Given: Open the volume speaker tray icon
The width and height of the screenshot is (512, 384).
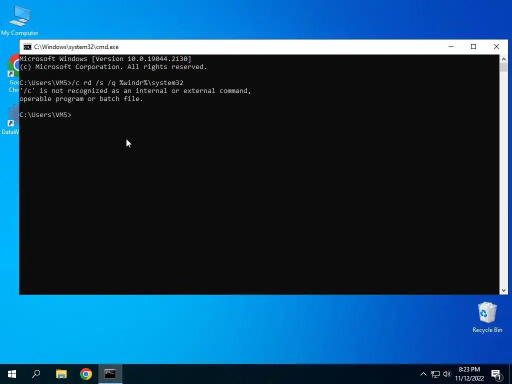Looking at the screenshot, I should click(446, 374).
